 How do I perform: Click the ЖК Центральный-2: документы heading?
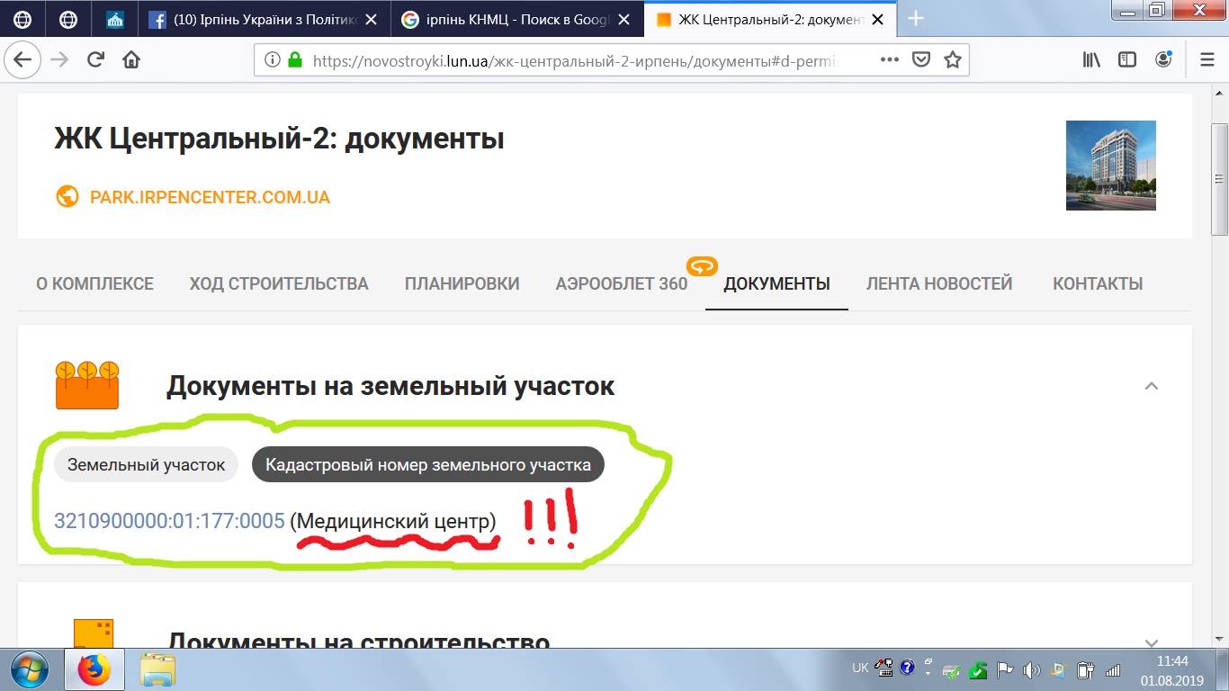279,139
